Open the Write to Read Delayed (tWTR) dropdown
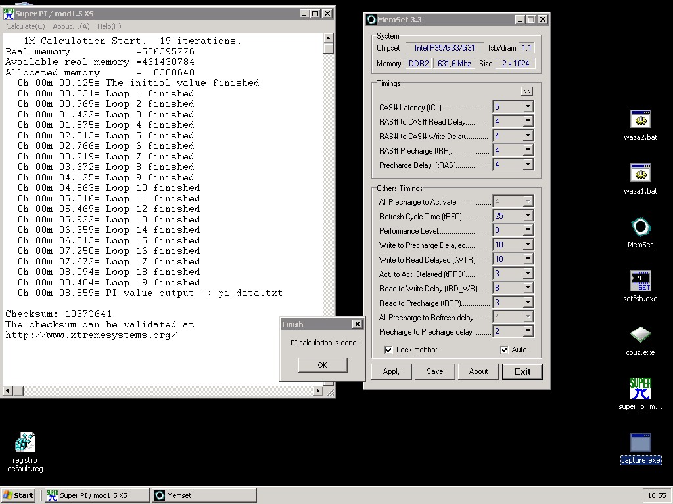Viewport: 673px width, 504px height. pos(528,259)
